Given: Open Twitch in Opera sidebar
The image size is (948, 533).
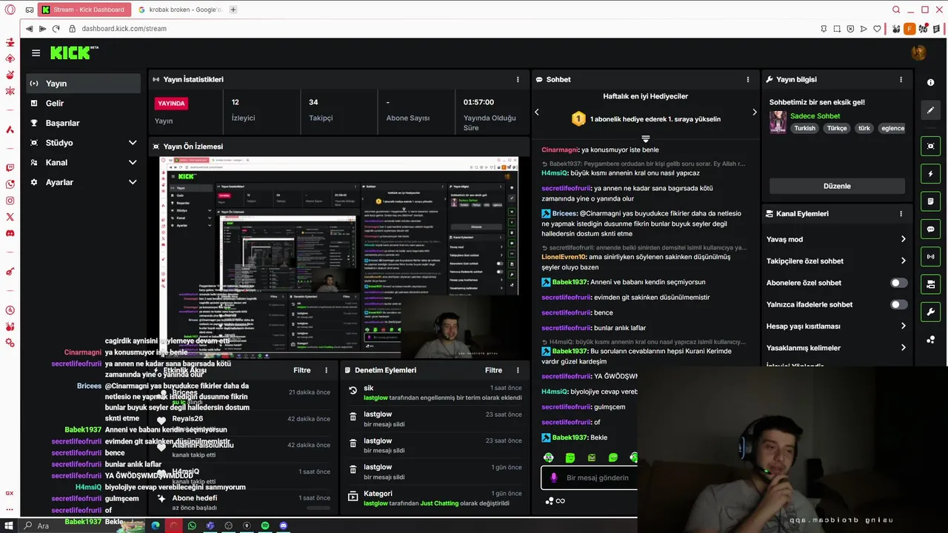Looking at the screenshot, I should pos(10,168).
